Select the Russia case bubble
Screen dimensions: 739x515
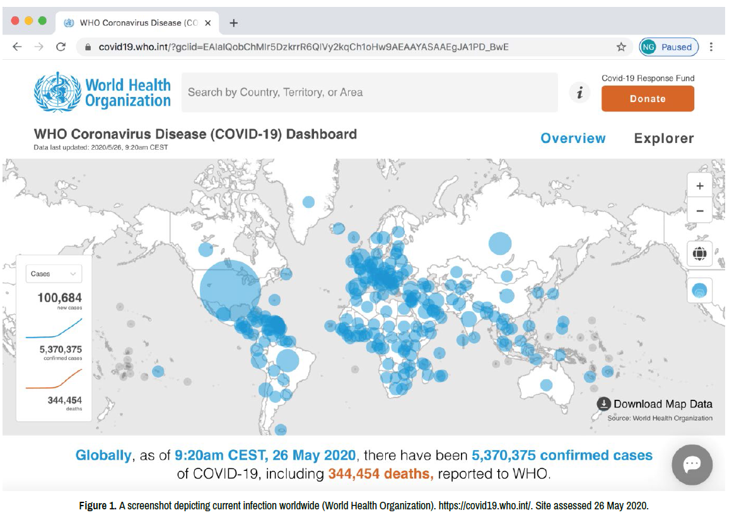coord(500,244)
